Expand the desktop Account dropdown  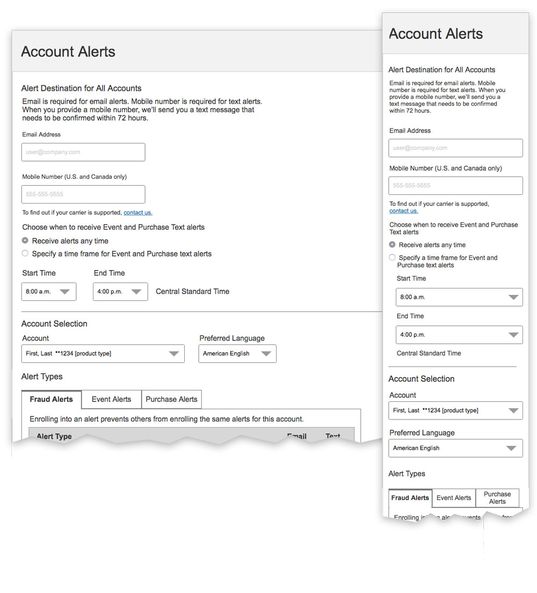pos(103,353)
